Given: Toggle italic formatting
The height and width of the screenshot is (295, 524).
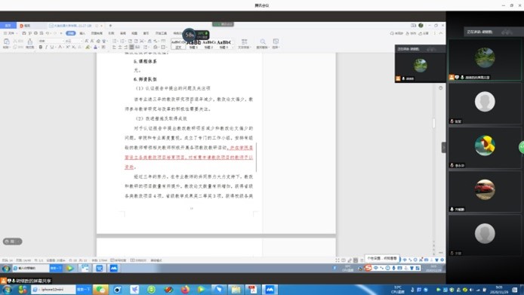Looking at the screenshot, I should click(x=46, y=48).
